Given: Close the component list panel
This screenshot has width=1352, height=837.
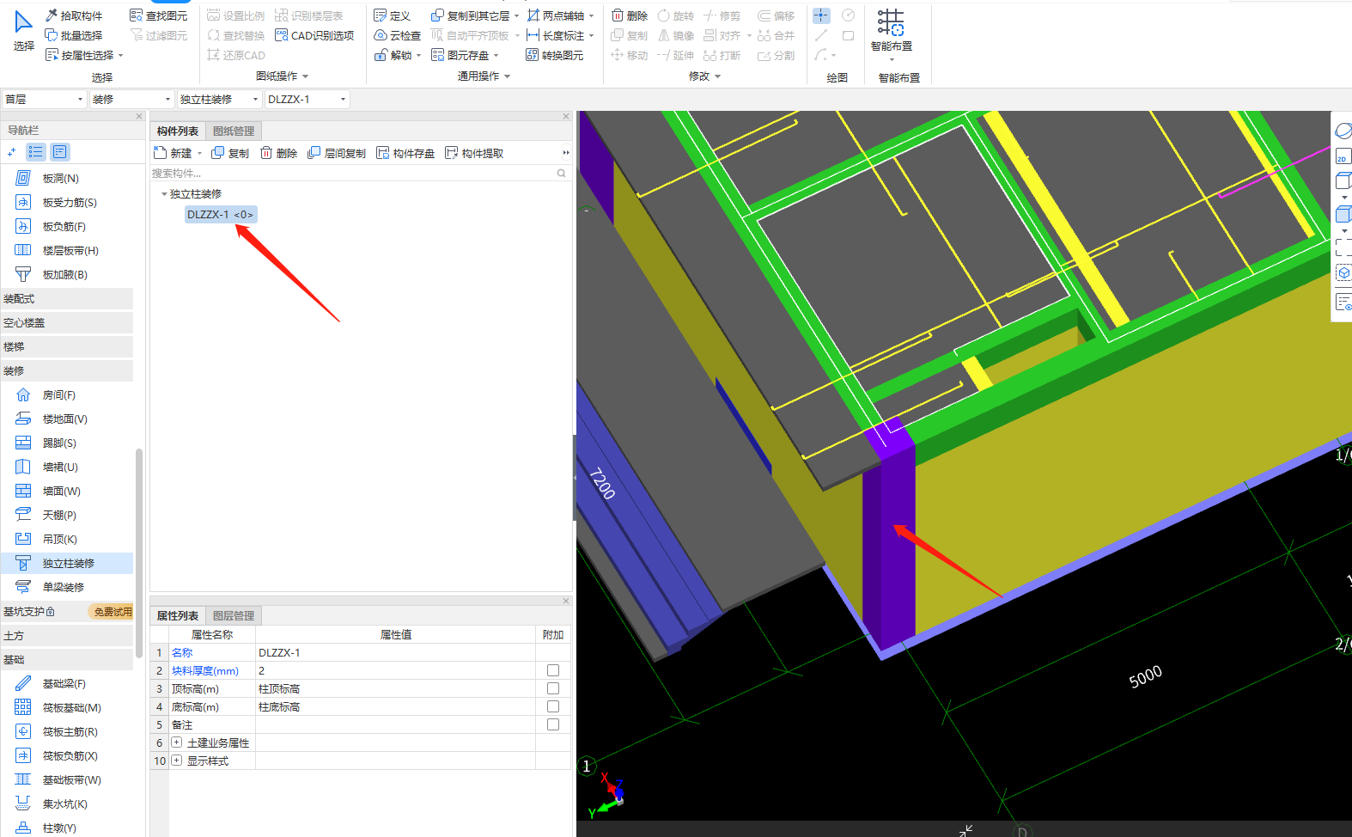Looking at the screenshot, I should pos(566,116).
